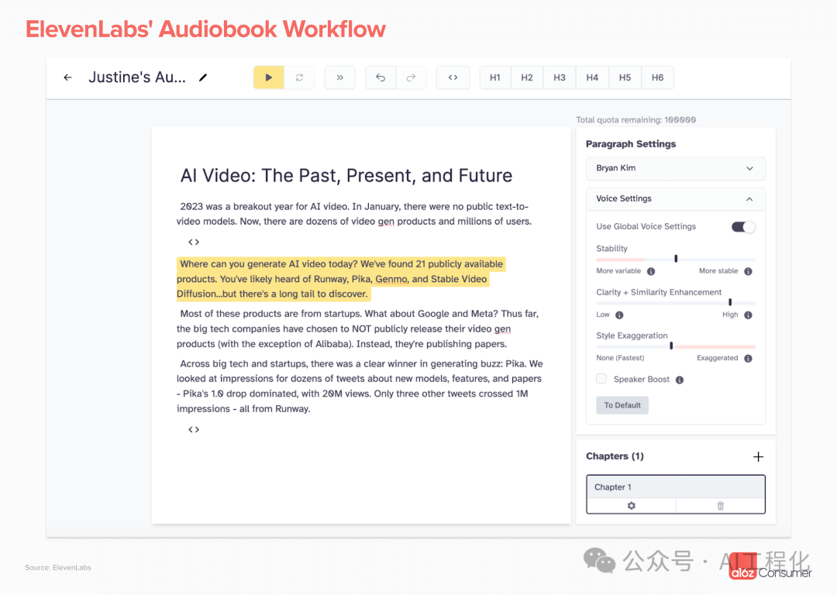Click the code marker below the last paragraph
This screenshot has height=595, width=837.
pos(194,429)
